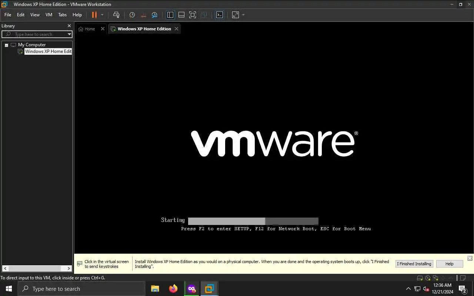Viewport: 474px width, 296px height.
Task: Open the clock showing 12:36 AM
Action: coord(442,289)
